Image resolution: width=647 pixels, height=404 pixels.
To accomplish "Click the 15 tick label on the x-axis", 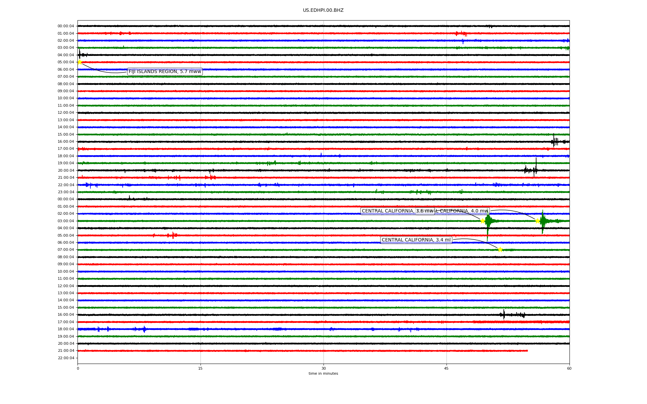I will coord(201,368).
